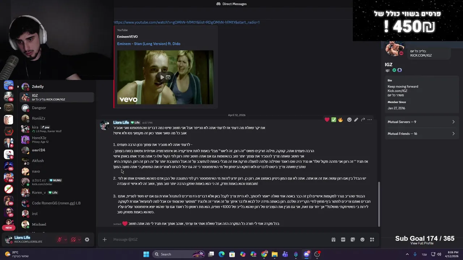Viewport: 463px width, 260px height.
Task: Click the volume tray icon
Action: click(x=439, y=254)
